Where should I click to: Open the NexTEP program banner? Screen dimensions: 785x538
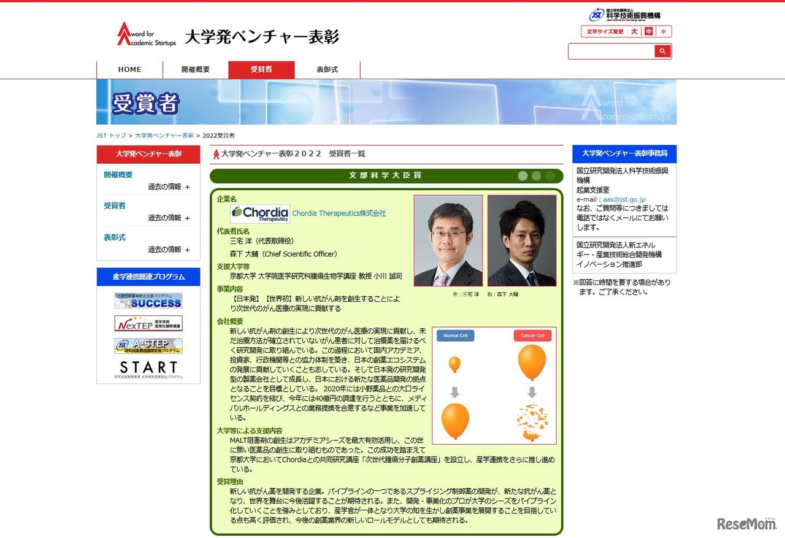tap(148, 323)
